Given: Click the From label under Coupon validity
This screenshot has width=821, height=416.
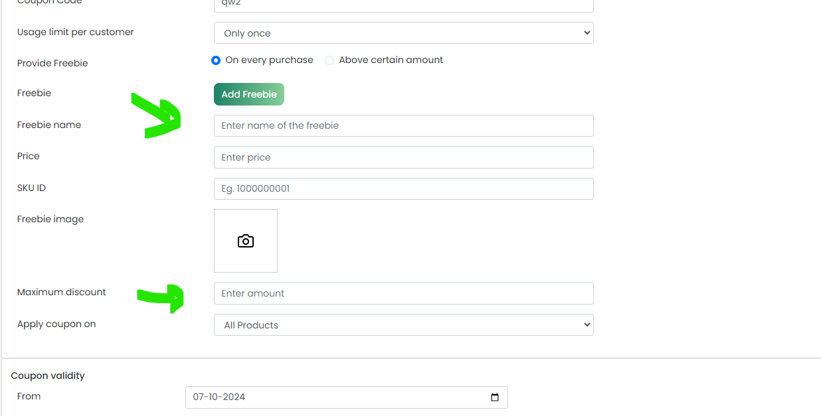Looking at the screenshot, I should [x=29, y=396].
